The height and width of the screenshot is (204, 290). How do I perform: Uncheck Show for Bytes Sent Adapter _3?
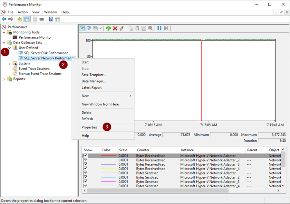pos(85,181)
